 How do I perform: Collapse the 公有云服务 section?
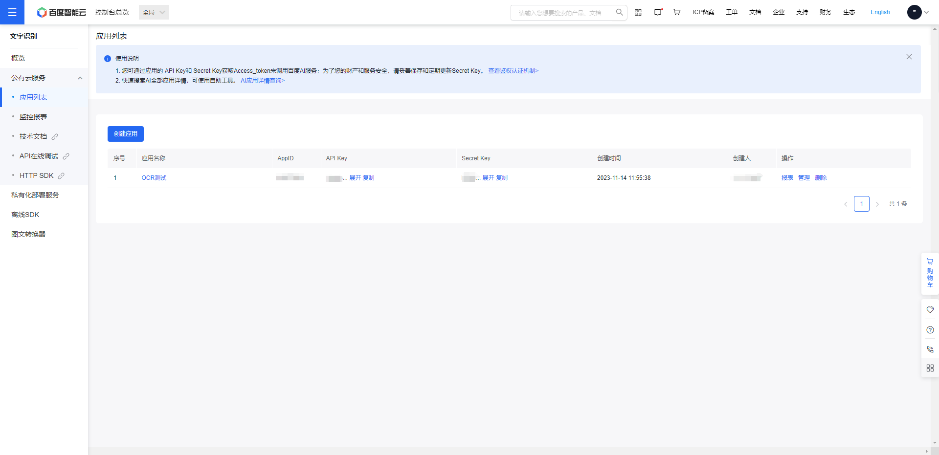[x=80, y=78]
